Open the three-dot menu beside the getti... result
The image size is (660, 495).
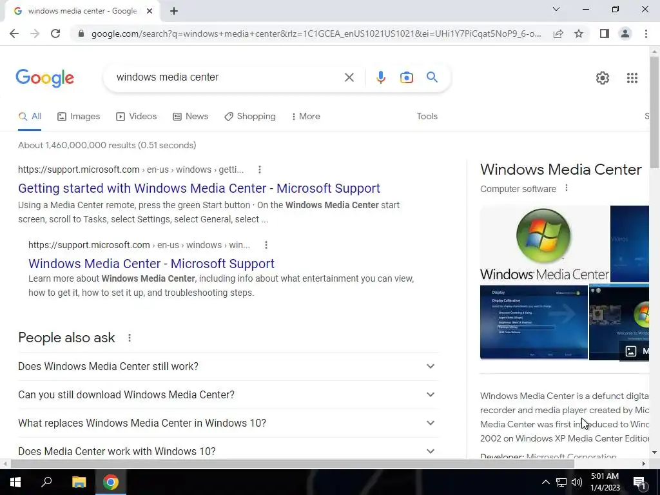pyautogui.click(x=260, y=170)
